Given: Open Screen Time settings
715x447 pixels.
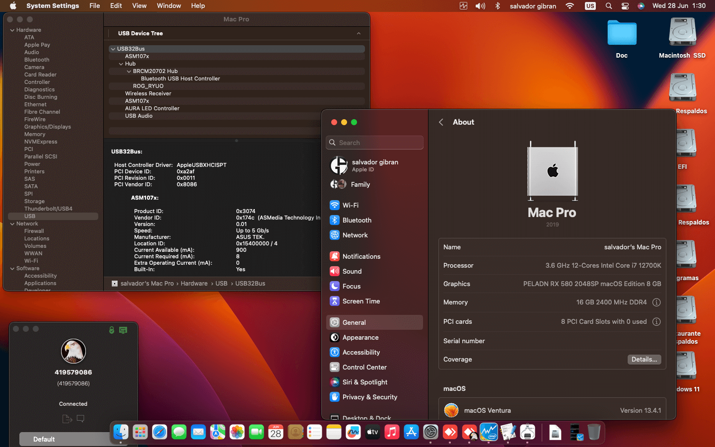Looking at the screenshot, I should click(374, 301).
